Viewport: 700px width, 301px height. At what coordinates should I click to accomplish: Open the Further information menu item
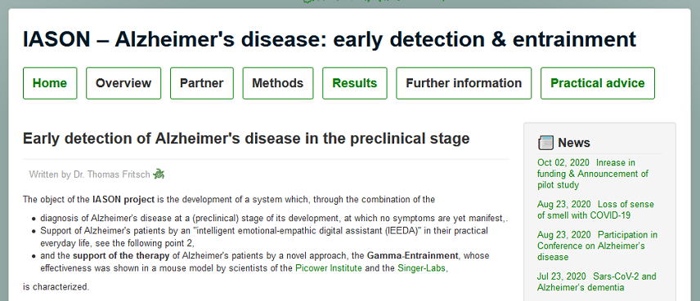click(x=464, y=83)
